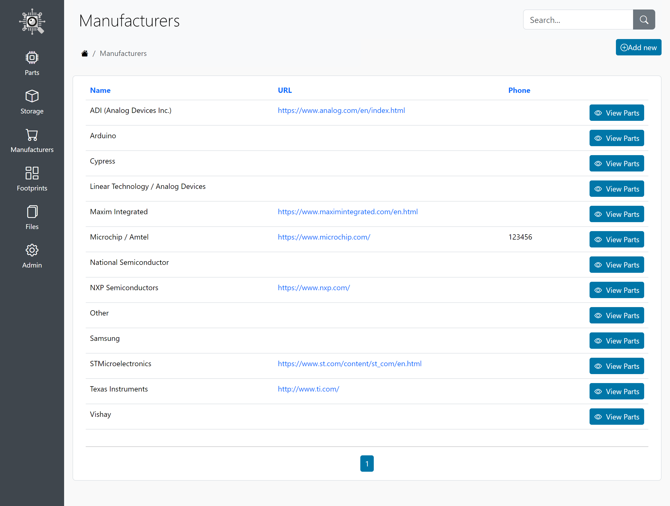Open the Parts section via its chip icon
Viewport: 670px width, 506px height.
[x=32, y=57]
